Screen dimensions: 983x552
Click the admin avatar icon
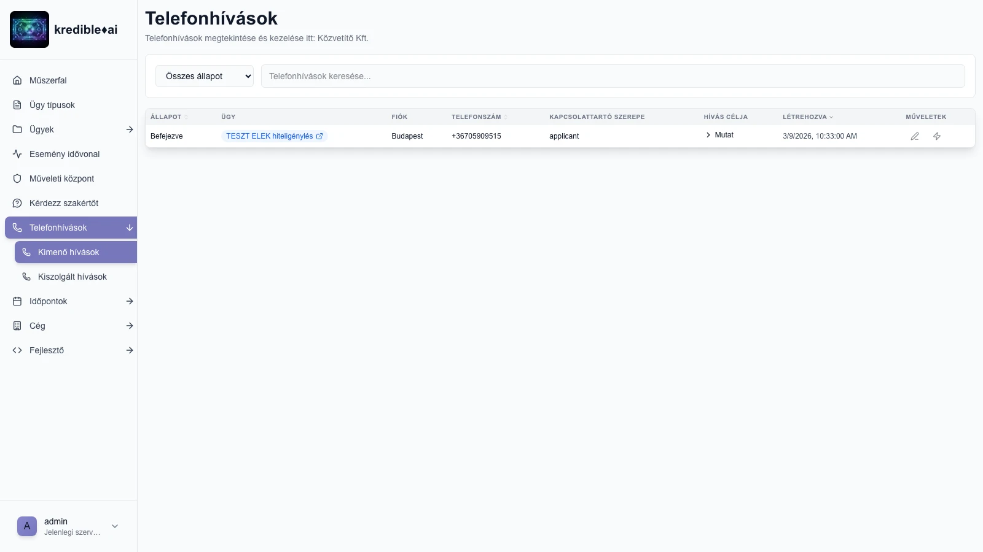[x=27, y=526]
